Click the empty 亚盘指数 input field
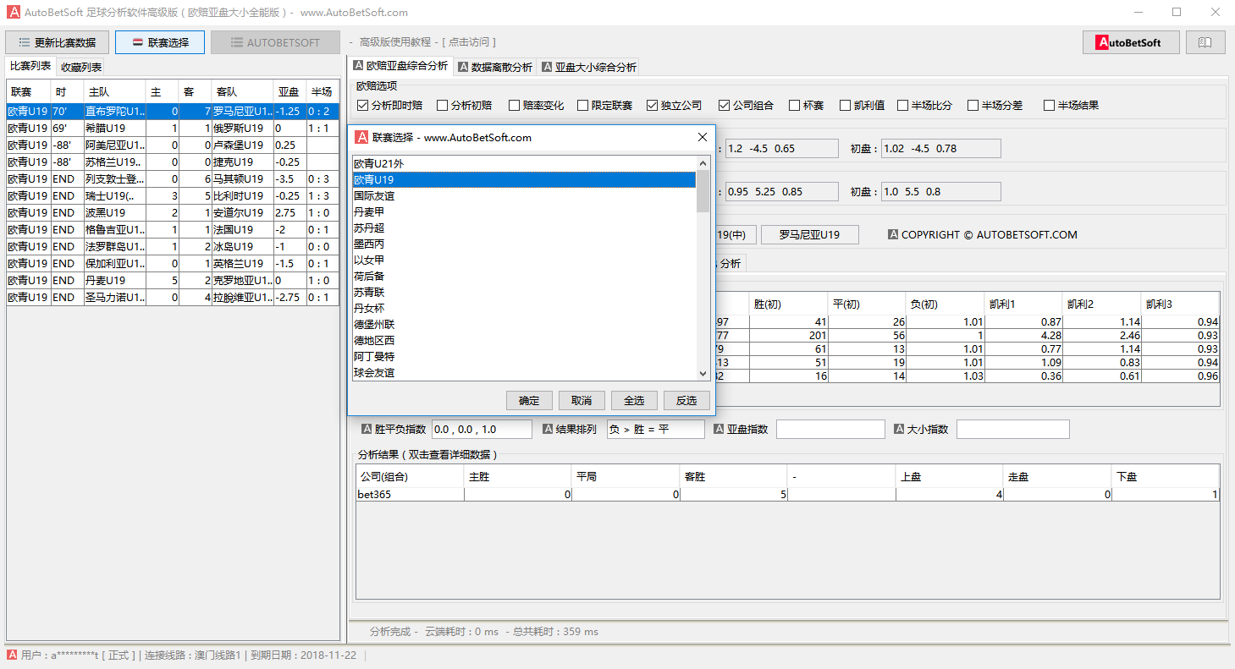 tap(830, 430)
